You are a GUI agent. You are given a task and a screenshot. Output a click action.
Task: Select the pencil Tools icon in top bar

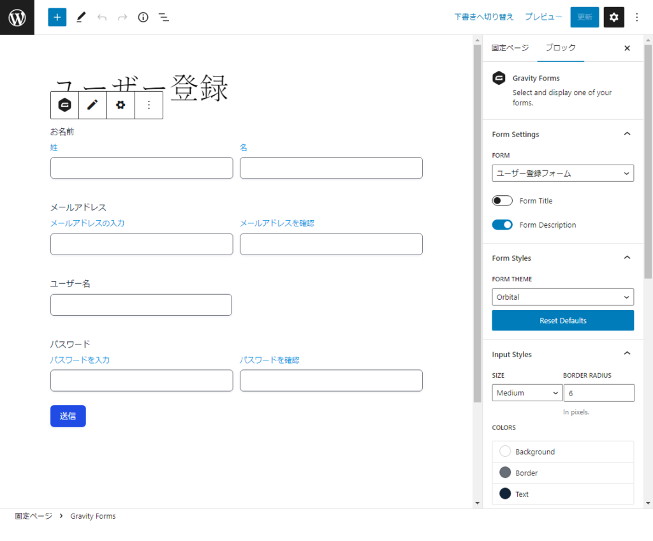point(80,17)
